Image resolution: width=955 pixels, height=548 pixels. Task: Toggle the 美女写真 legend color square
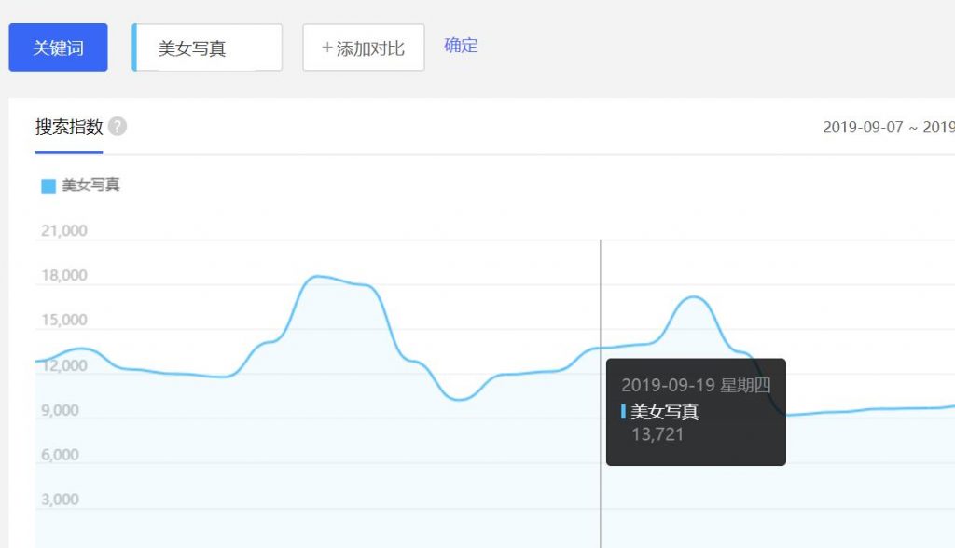(48, 185)
